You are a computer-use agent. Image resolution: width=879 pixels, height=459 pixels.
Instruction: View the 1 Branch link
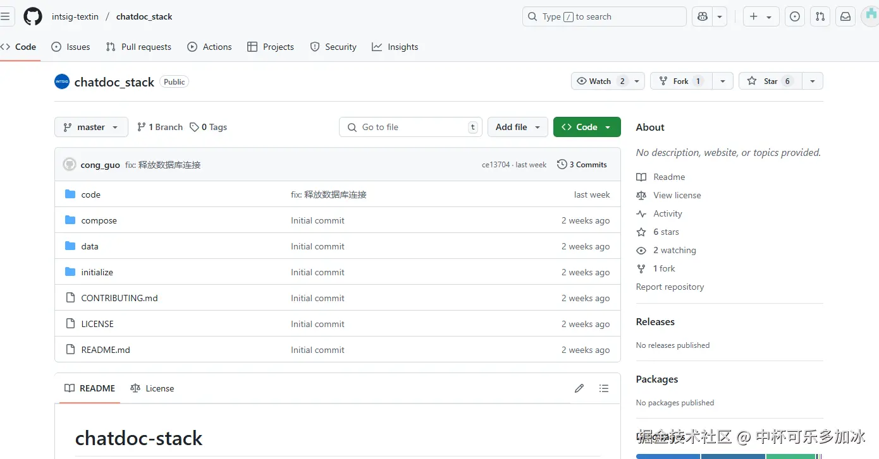coord(160,127)
